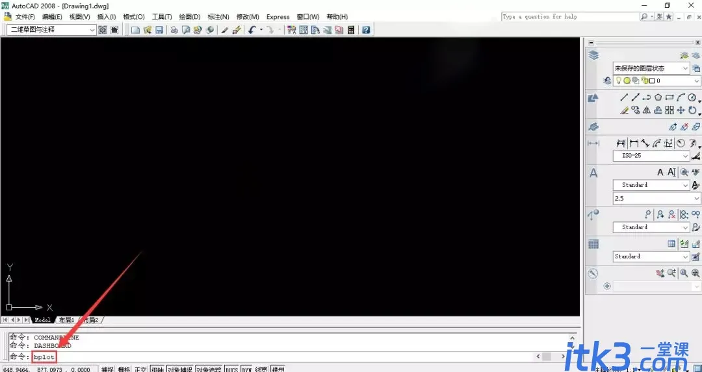Open the Undo history dropdown arrow
This screenshot has width=702, height=372.
[261, 30]
